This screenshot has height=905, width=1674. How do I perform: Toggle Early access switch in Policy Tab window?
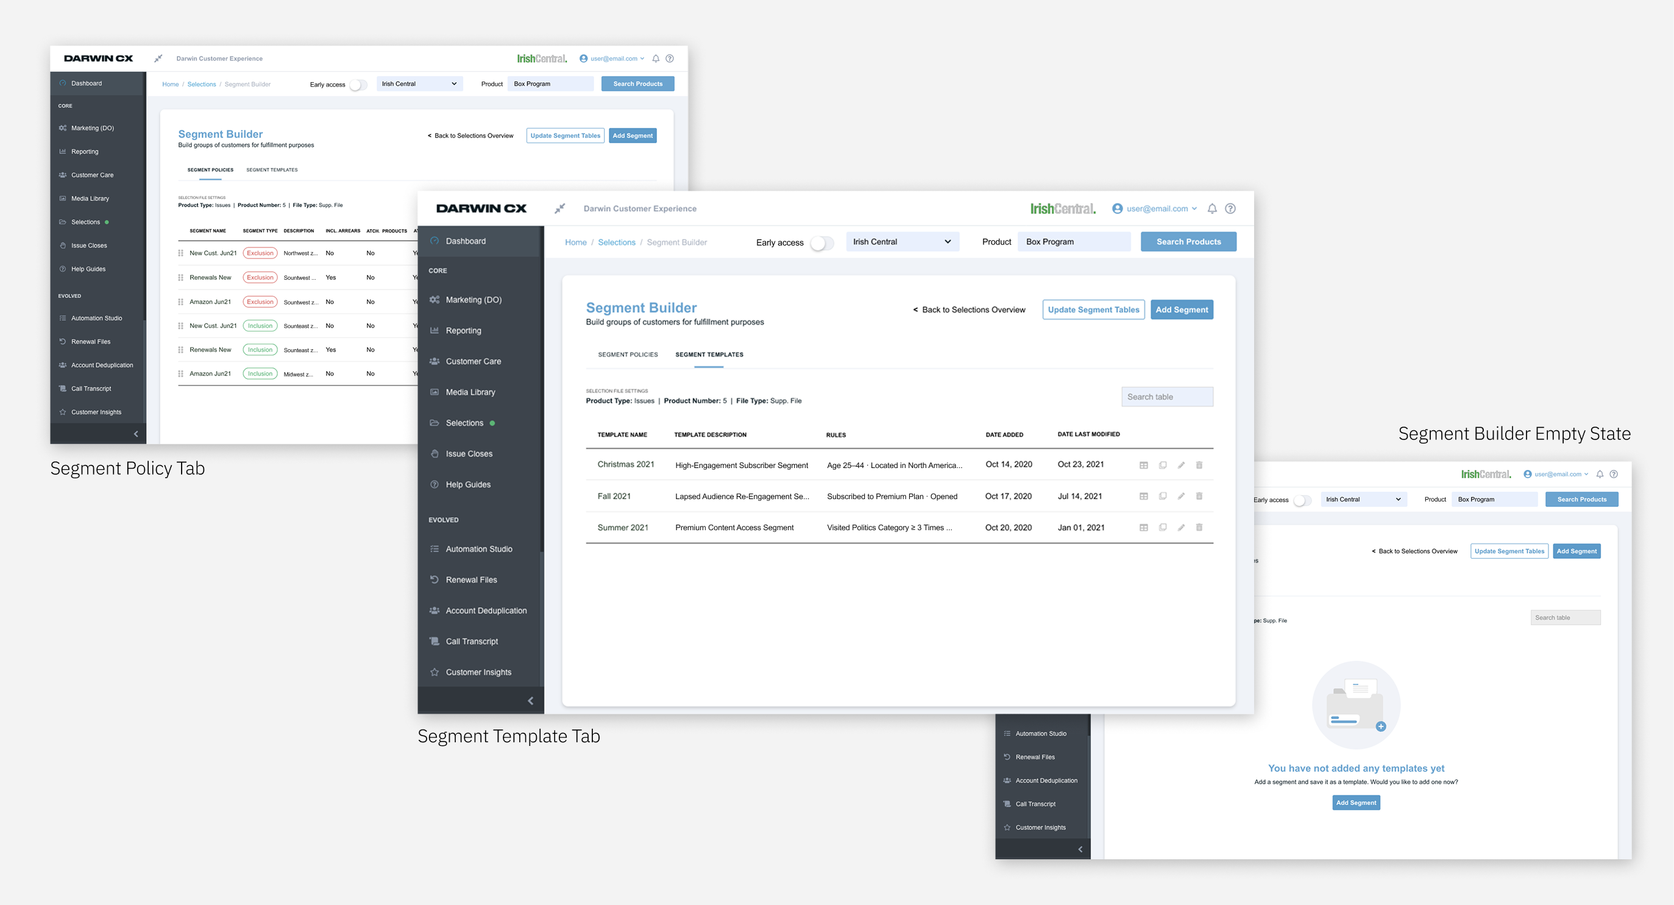coord(358,85)
